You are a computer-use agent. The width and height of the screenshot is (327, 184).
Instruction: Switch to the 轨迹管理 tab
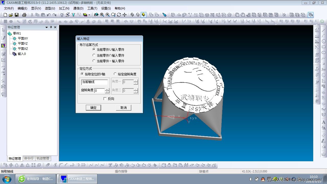43,158
